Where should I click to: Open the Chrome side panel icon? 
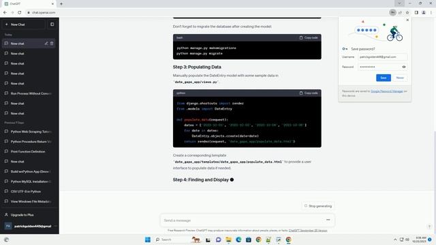coord(416,12)
